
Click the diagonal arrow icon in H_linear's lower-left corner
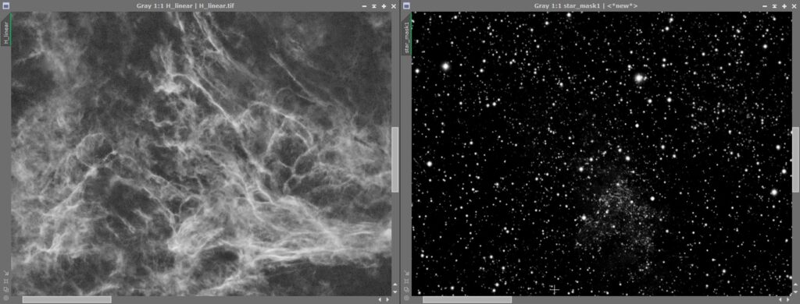click(6, 274)
